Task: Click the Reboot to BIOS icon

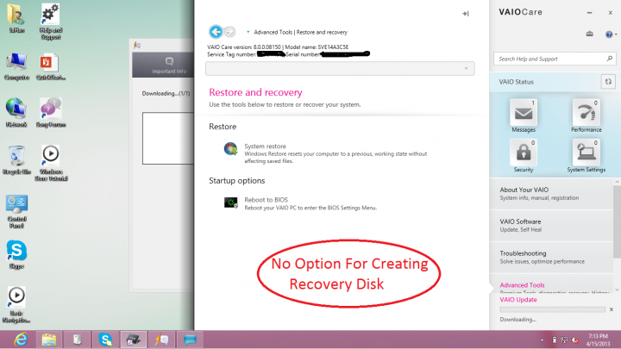Action: click(230, 203)
